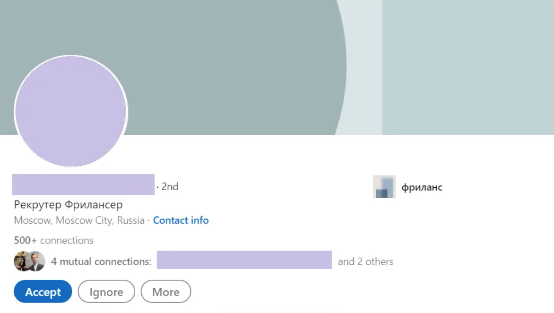
Task: Click the light blue rectangle on the banner's right
Action: [x=468, y=66]
